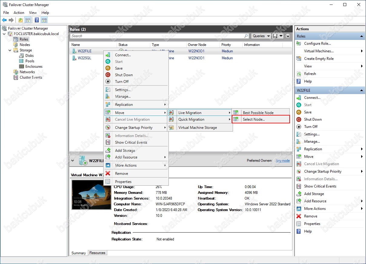Click Configure Role... in Actions pane
This screenshot has width=366, height=264.
[x=317, y=44]
